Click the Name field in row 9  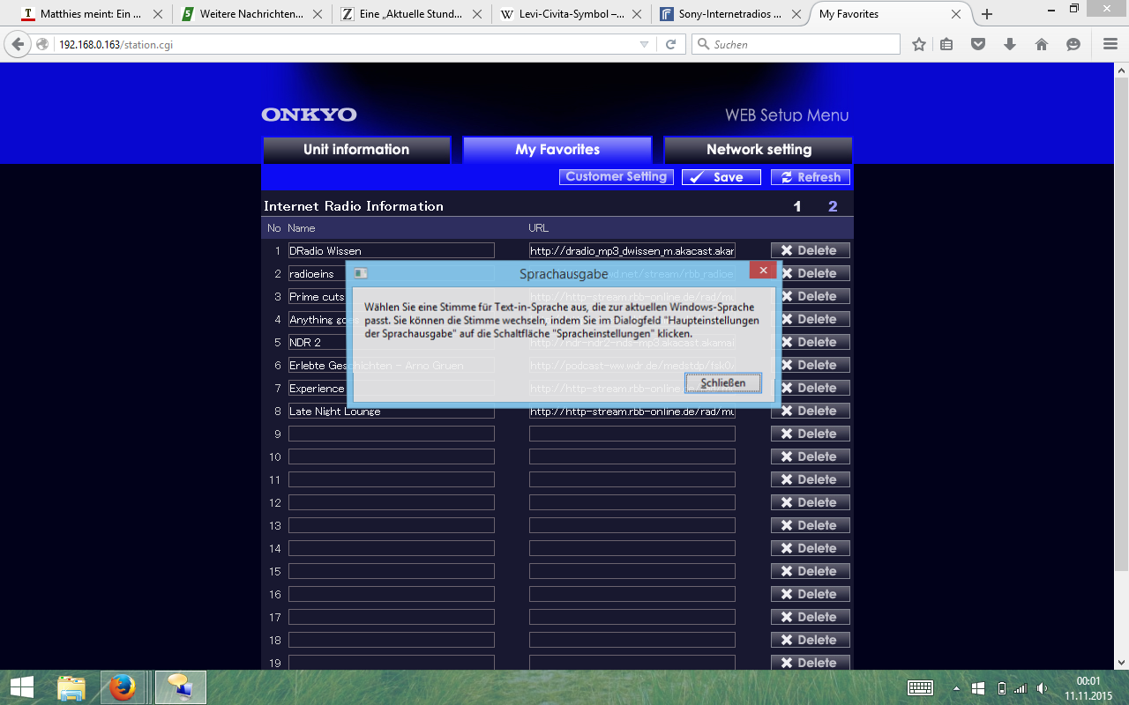(x=391, y=434)
